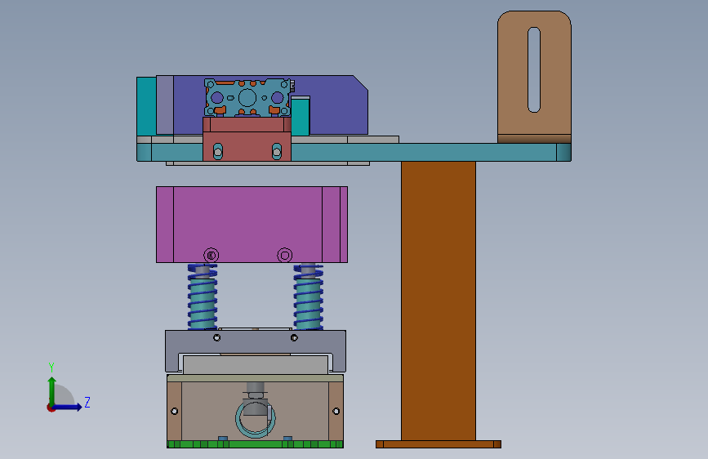
Task: Click the vertical slot in the tan bracket
Action: coord(534,69)
